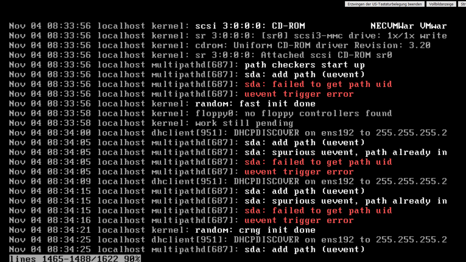This screenshot has height=262, width=466.
Task: Click DHCPDISCOVER line at 08:34:09
Action: coord(228,181)
